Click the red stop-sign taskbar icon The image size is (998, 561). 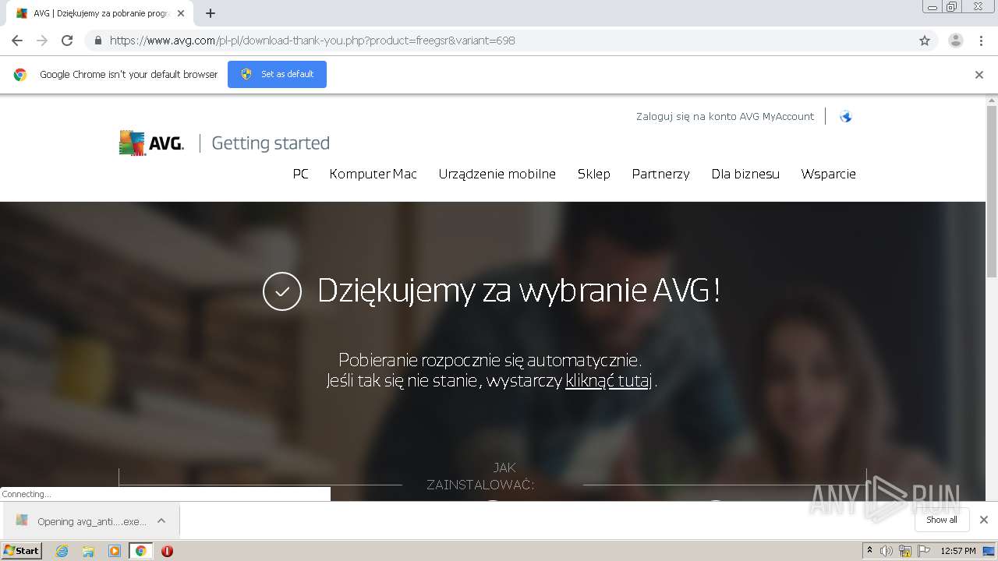[x=167, y=551]
